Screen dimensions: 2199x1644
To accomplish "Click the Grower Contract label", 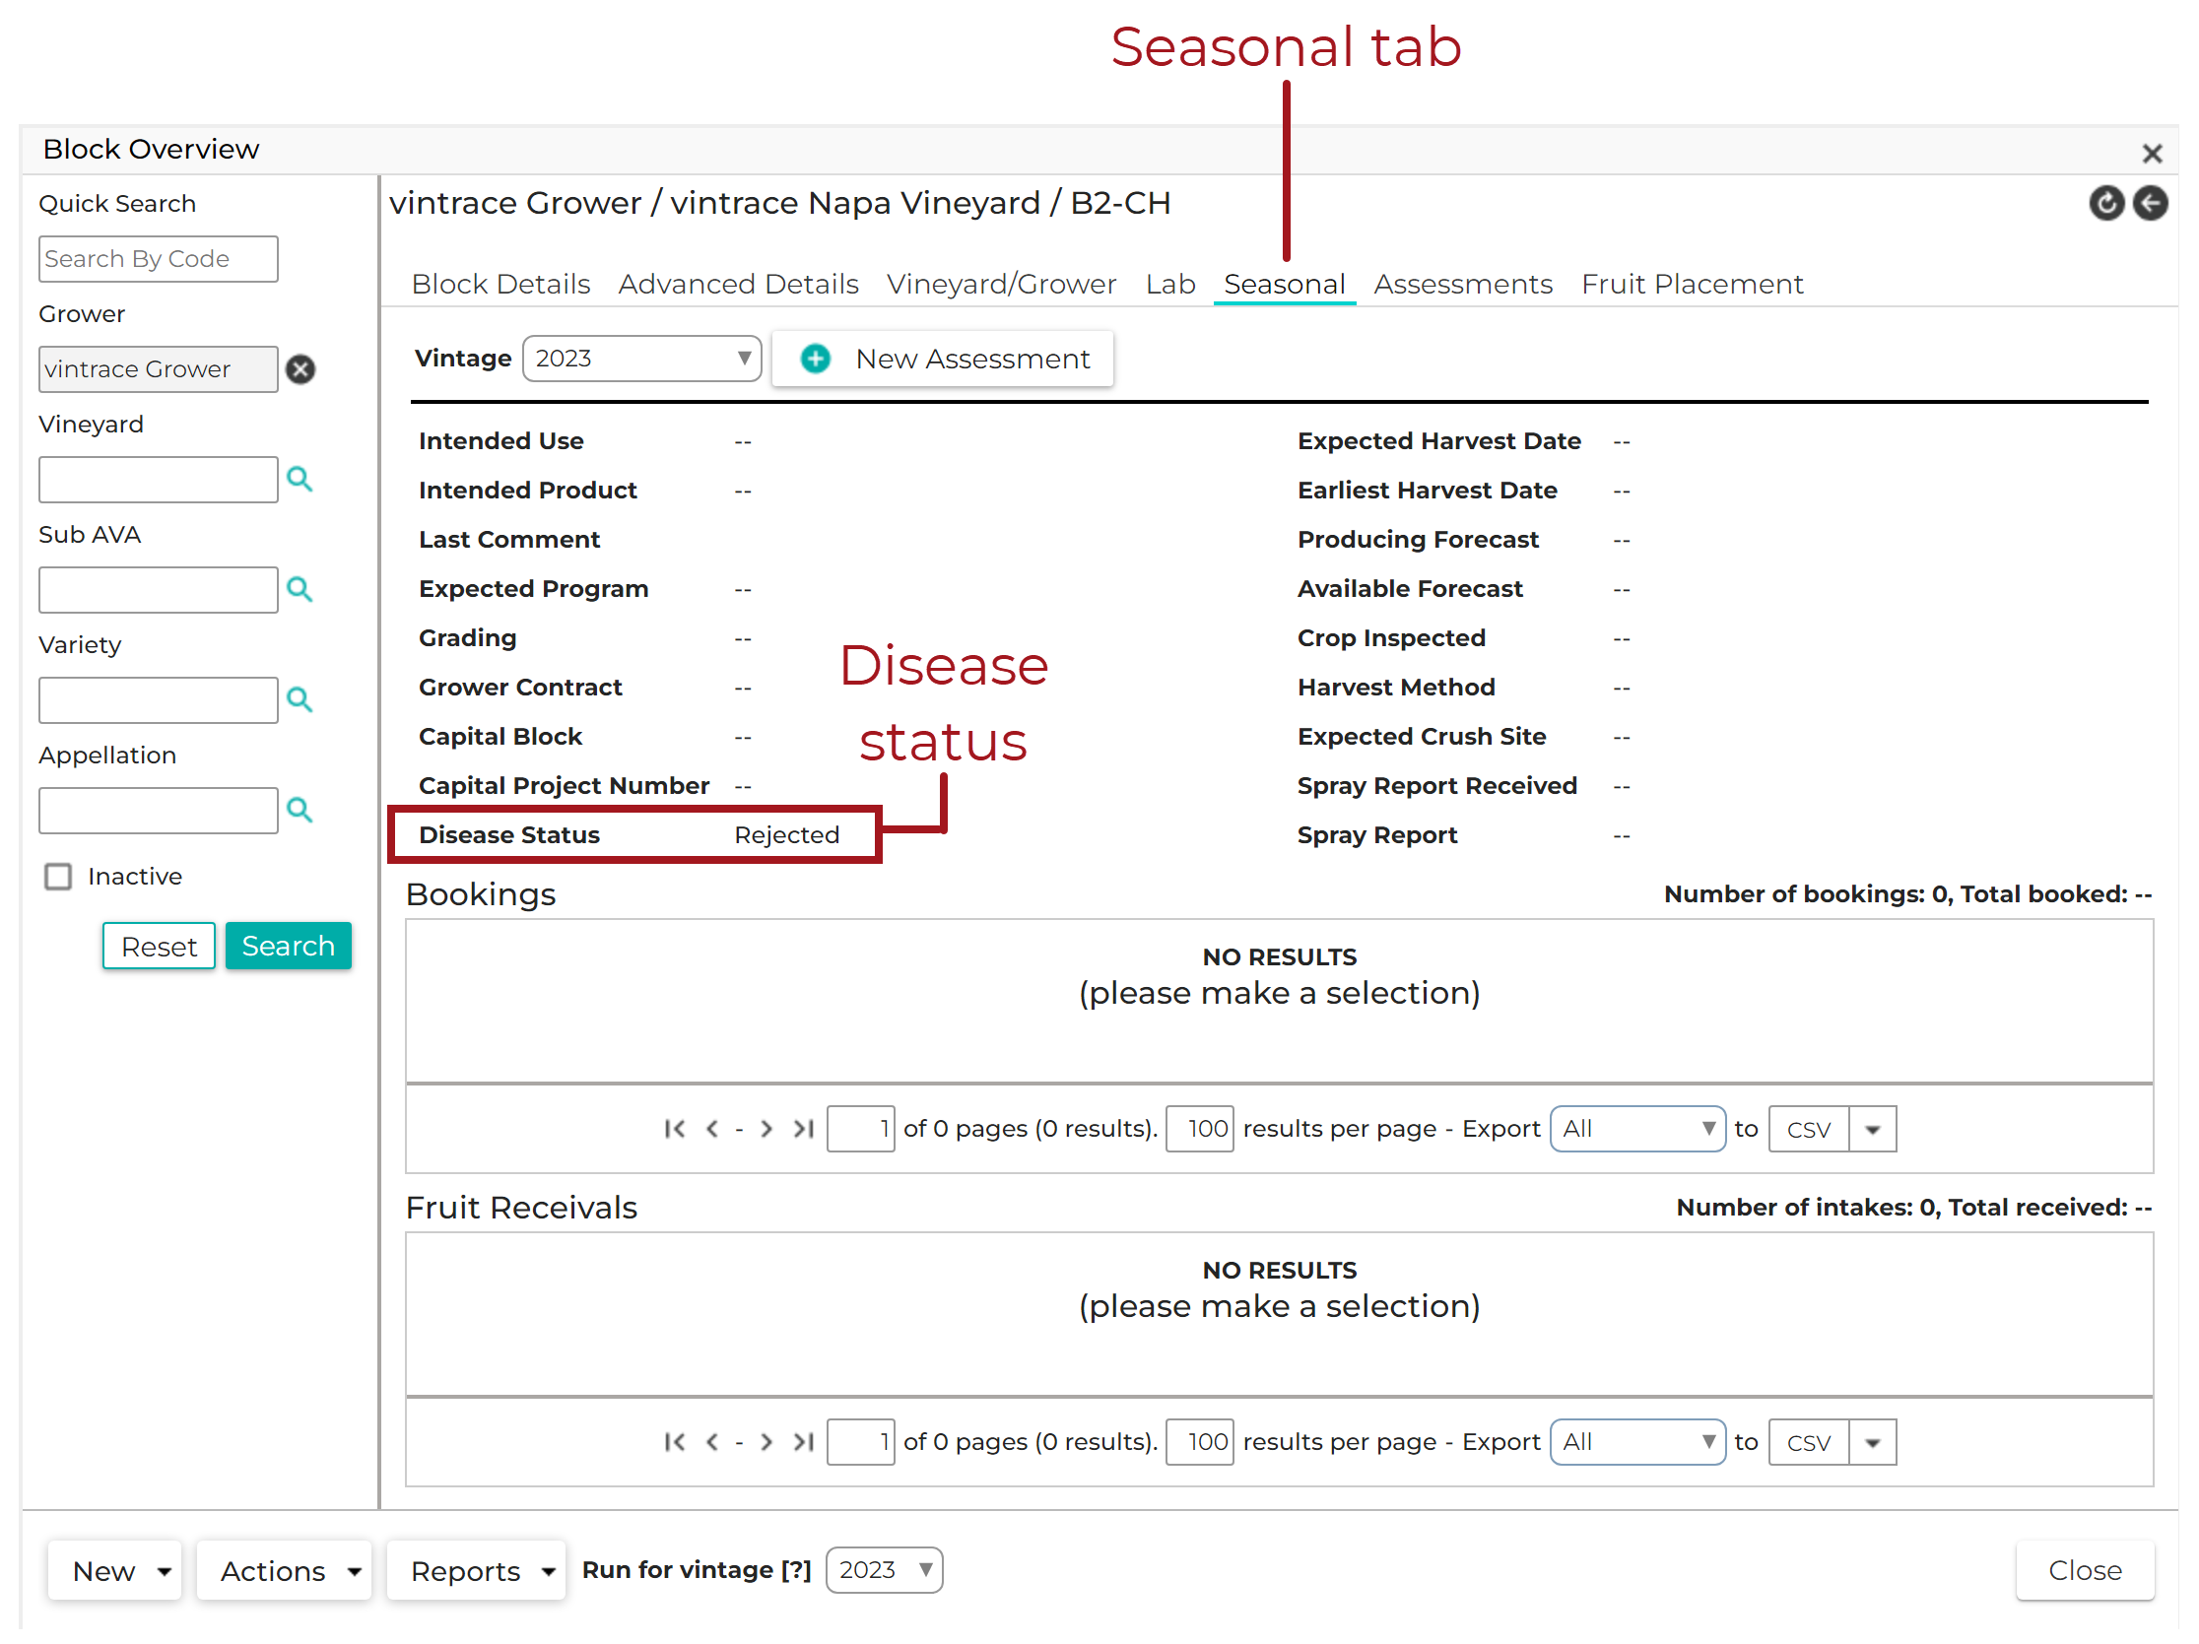I will [520, 688].
